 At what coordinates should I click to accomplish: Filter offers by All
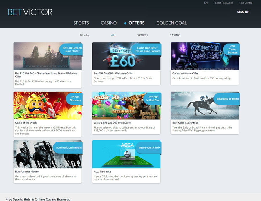point(113,35)
